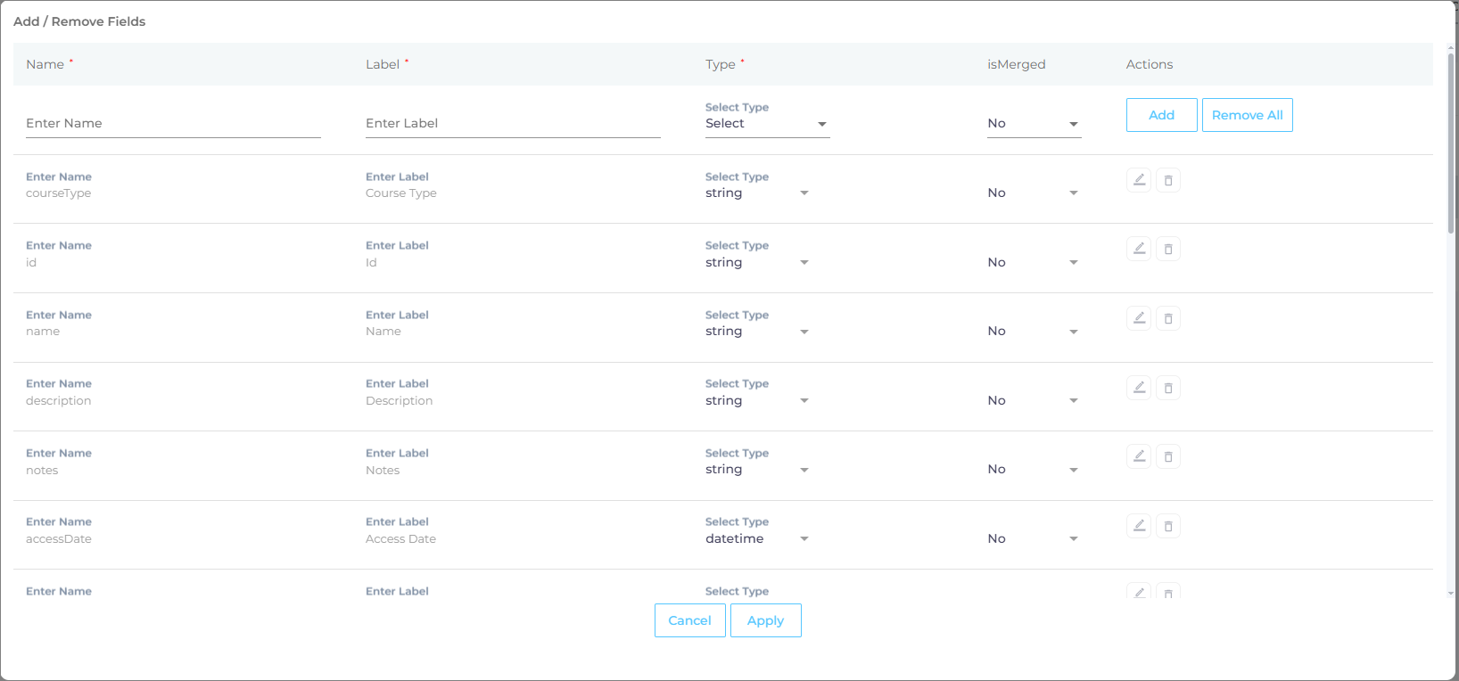This screenshot has width=1459, height=681.
Task: Click Apply to save fields
Action: (765, 620)
